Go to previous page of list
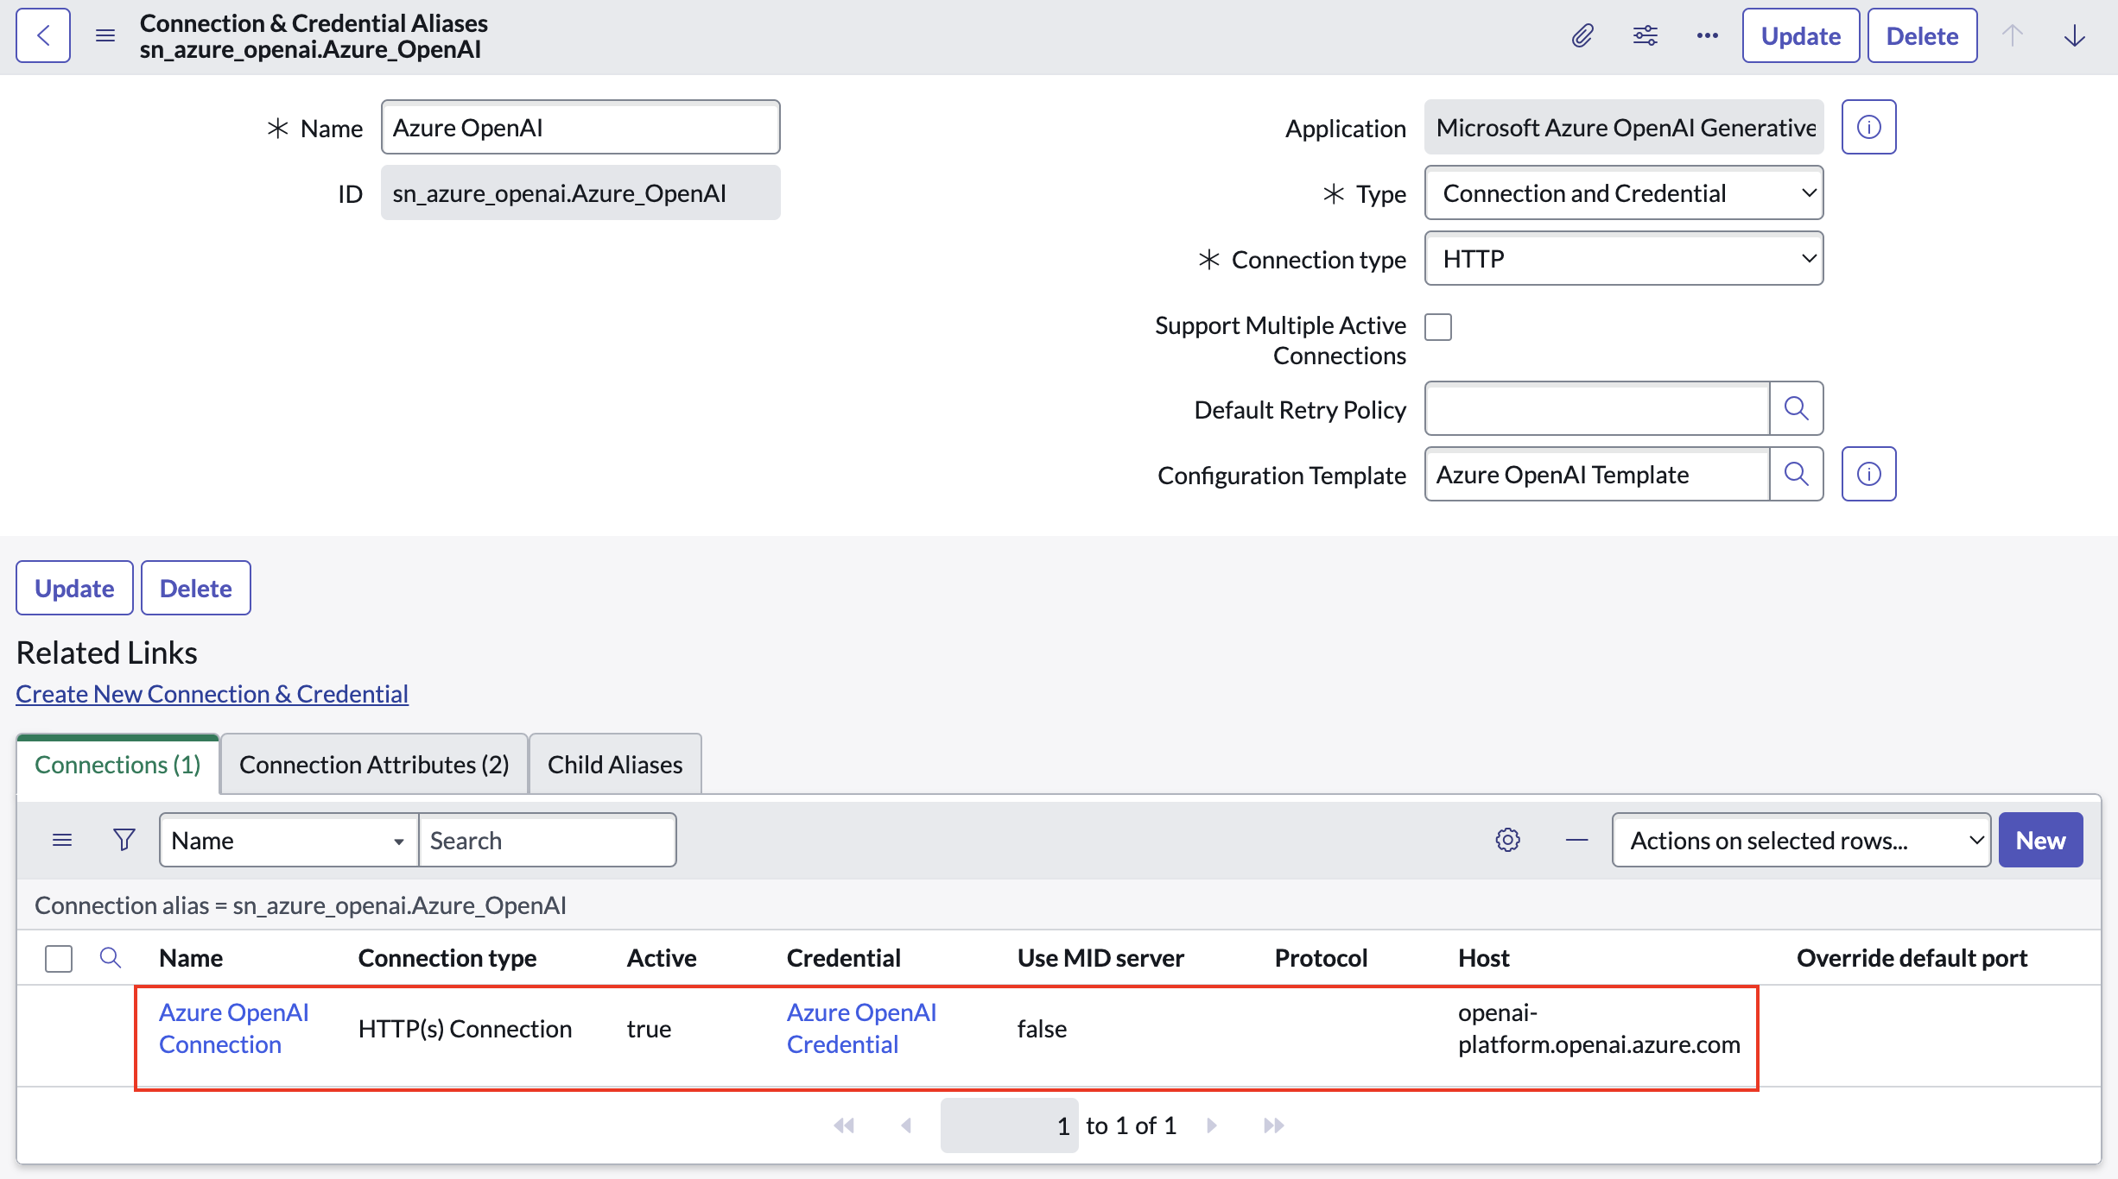 click(906, 1125)
